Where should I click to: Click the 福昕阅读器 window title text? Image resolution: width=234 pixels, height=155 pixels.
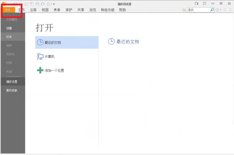coord(124,4)
